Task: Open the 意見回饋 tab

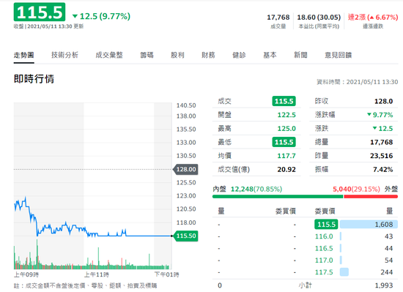Action: click(x=339, y=55)
